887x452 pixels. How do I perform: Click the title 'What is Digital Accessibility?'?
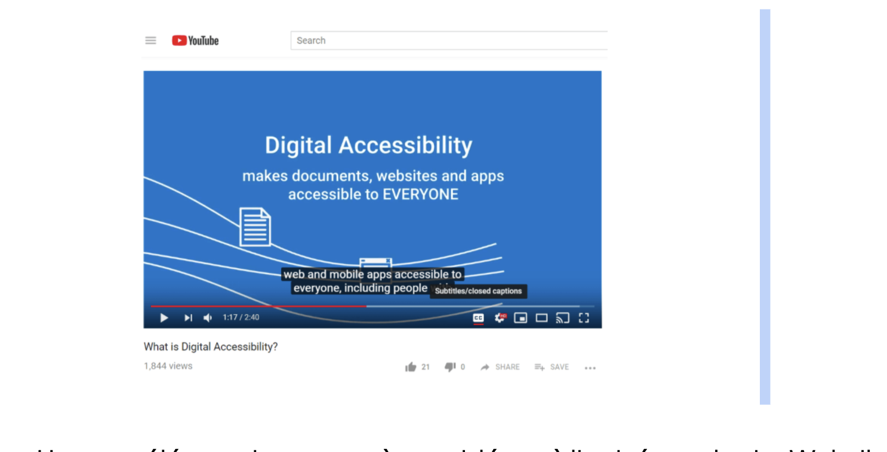(211, 346)
